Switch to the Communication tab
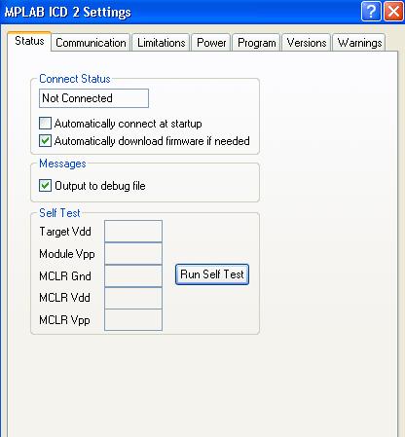 click(x=91, y=43)
